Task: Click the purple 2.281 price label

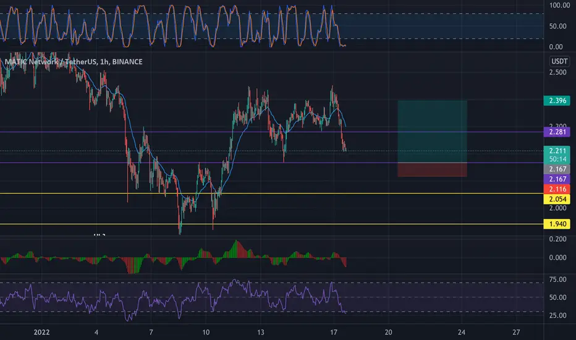Action: pyautogui.click(x=557, y=132)
